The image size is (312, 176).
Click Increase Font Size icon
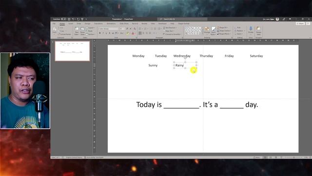click(x=127, y=29)
